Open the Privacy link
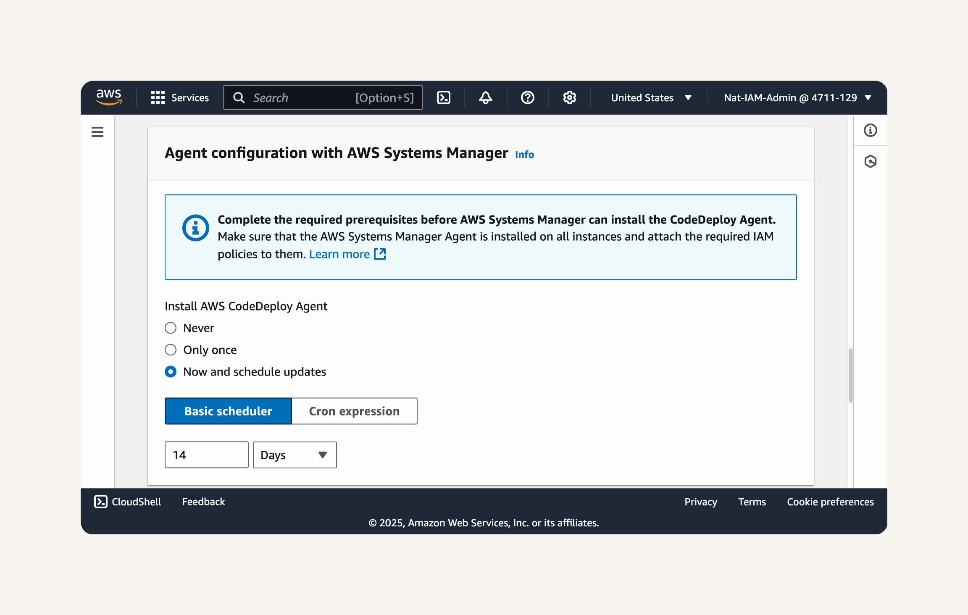968x615 pixels. (701, 502)
